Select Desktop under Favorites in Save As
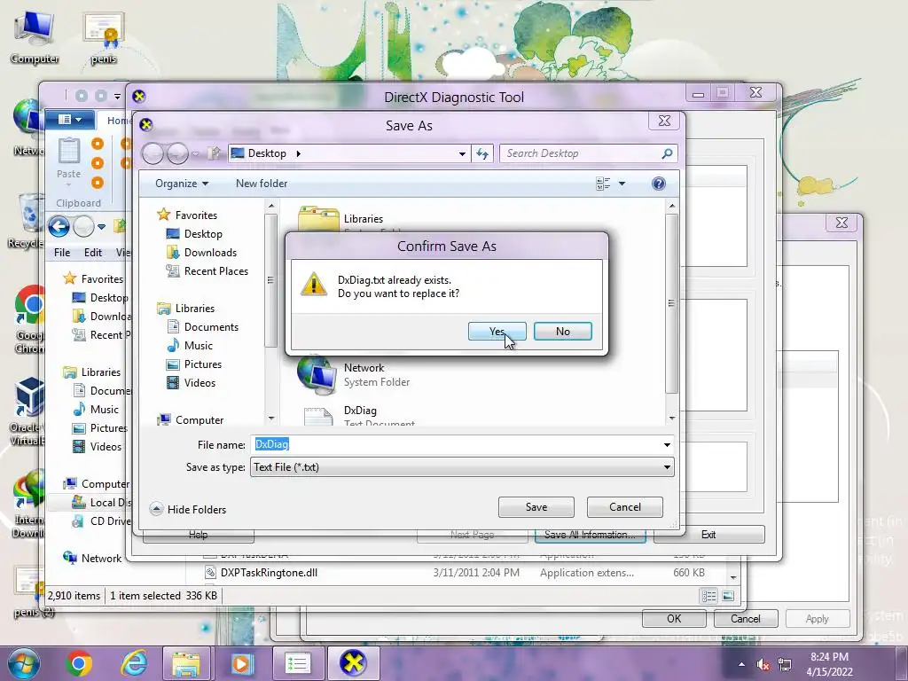This screenshot has width=908, height=681. (203, 234)
